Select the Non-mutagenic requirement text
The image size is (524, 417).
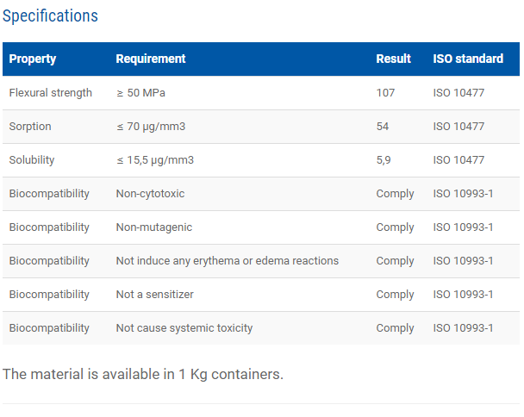tap(154, 227)
